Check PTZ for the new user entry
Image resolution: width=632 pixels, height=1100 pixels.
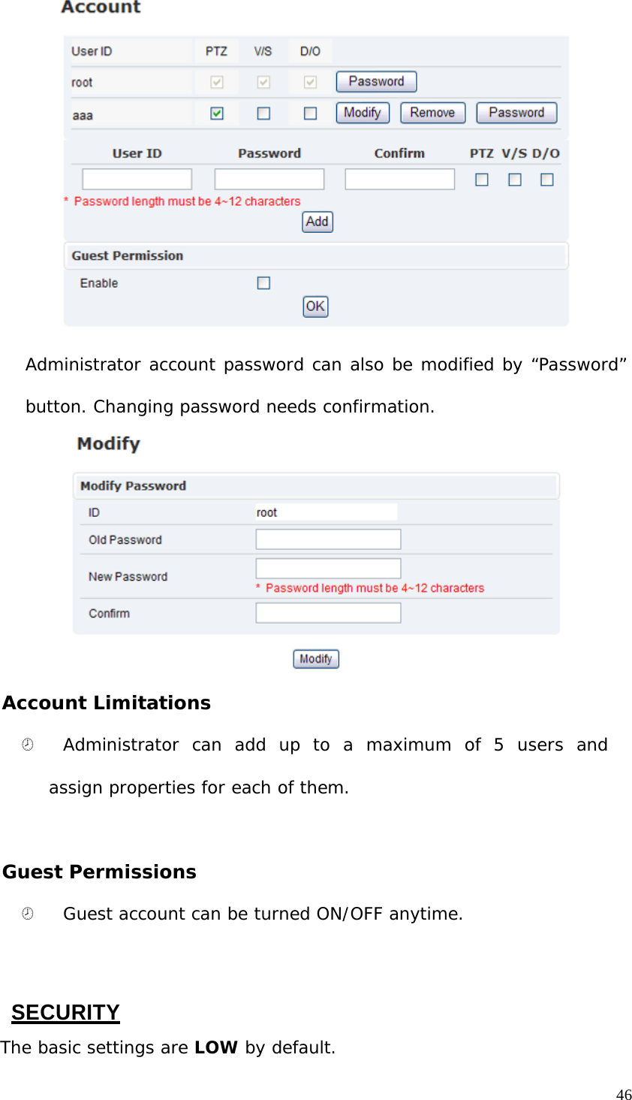(x=483, y=179)
